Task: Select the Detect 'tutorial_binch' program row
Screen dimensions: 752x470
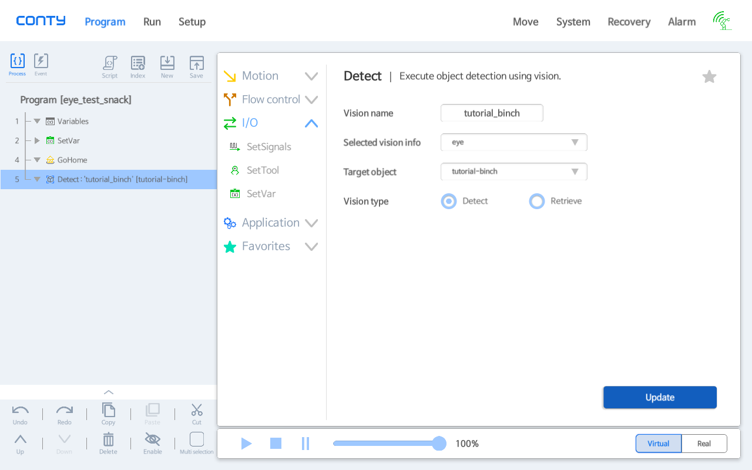Action: (109, 179)
